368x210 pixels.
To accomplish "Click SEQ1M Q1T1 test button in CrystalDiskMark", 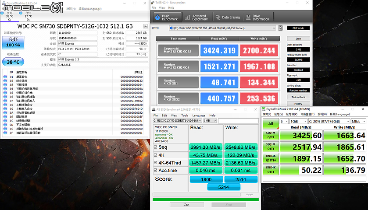I will (x=271, y=147).
